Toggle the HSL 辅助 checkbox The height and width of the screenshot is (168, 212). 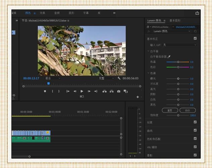(195, 147)
